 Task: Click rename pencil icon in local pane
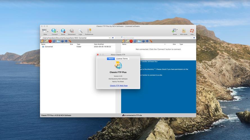point(42,41)
